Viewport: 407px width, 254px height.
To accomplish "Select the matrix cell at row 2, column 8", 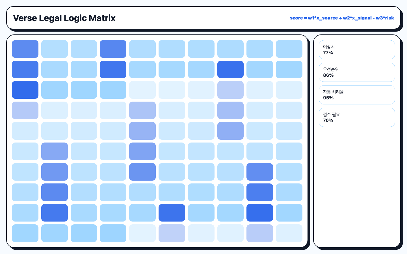I will pyautogui.click(x=230, y=69).
